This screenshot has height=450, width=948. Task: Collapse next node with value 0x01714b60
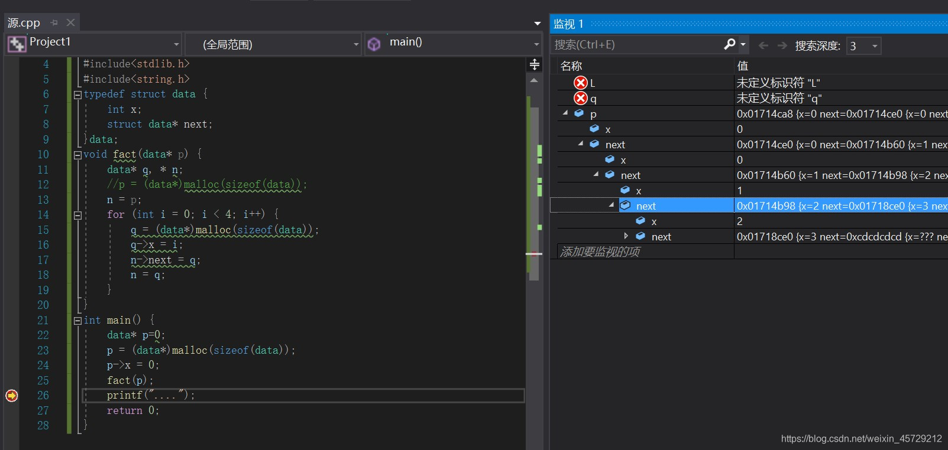point(596,174)
